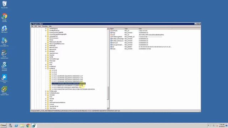The width and height of the screenshot is (228, 128).
Task: Expand the ProfileGuid key
Action: pyautogui.click(x=46, y=66)
